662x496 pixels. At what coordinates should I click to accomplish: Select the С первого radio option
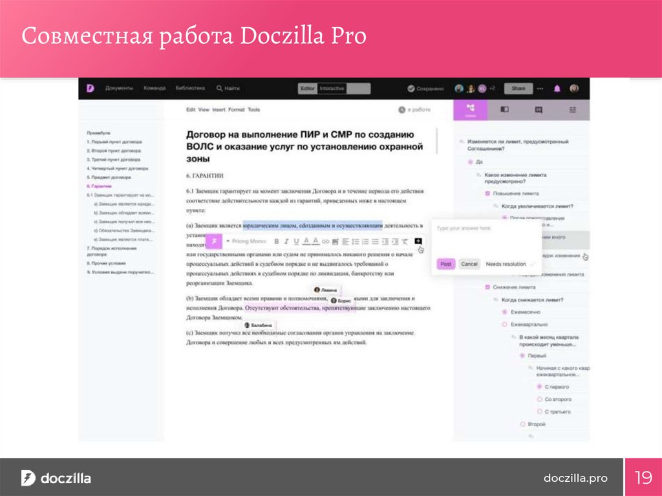click(x=539, y=387)
